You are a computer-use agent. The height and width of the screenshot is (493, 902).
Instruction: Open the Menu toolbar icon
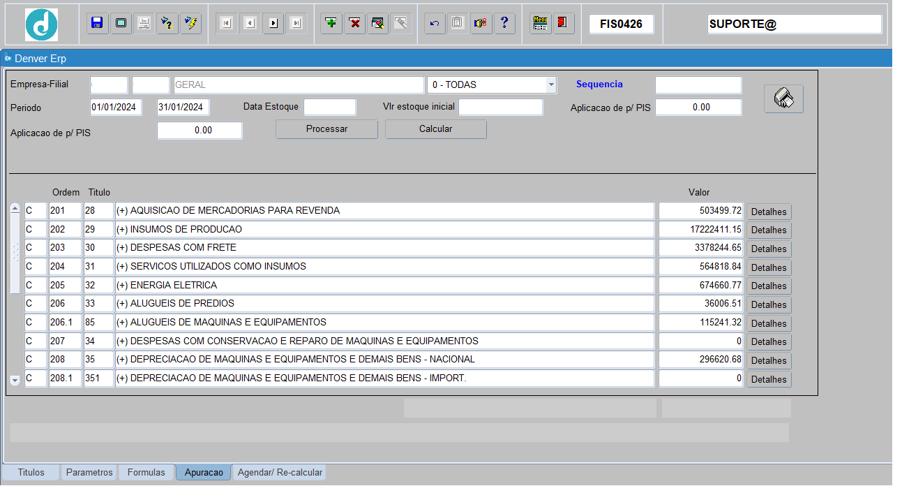tap(539, 23)
